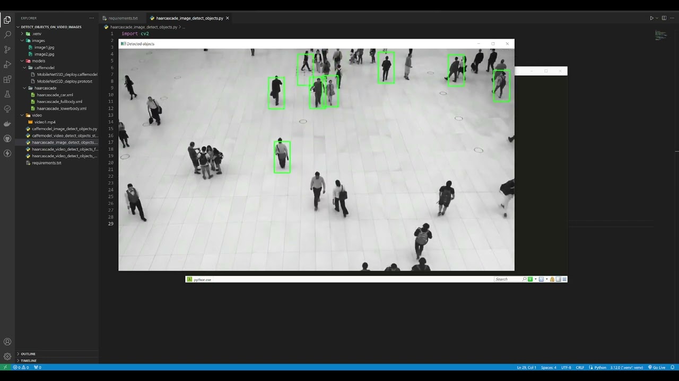Click the code minimap in the editor

660,35
